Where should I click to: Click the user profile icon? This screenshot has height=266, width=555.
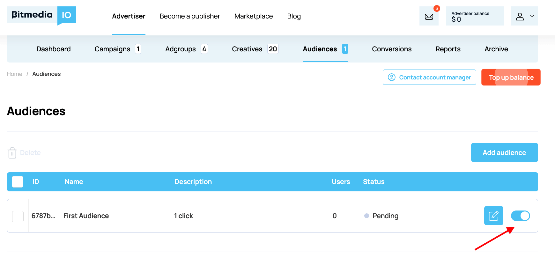[x=520, y=16]
